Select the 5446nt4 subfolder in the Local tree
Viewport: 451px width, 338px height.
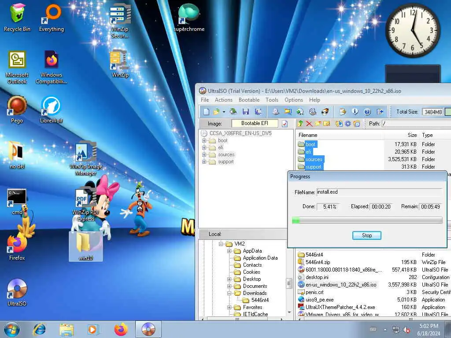[x=260, y=300]
